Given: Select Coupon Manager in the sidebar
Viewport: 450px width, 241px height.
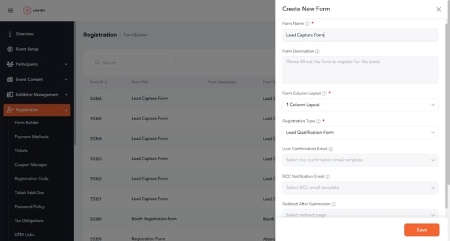Looking at the screenshot, I should 31,165.
